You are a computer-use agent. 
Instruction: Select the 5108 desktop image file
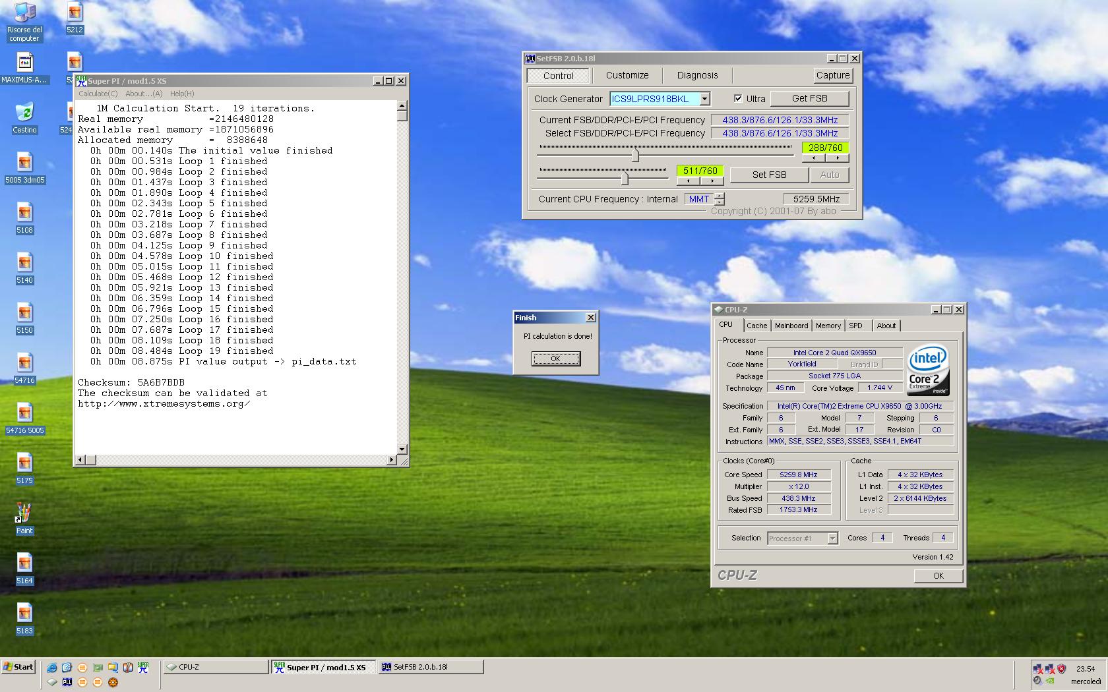pos(24,218)
